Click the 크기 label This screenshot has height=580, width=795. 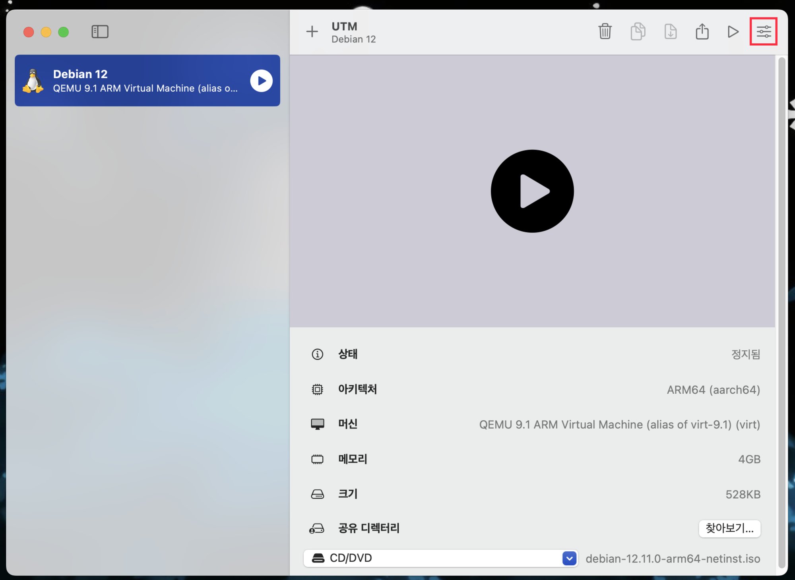click(x=348, y=494)
